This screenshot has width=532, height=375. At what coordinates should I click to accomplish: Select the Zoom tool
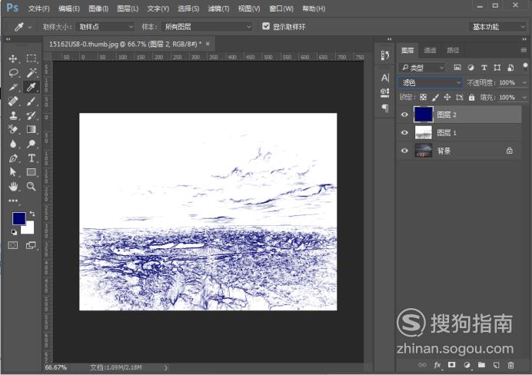coord(32,186)
